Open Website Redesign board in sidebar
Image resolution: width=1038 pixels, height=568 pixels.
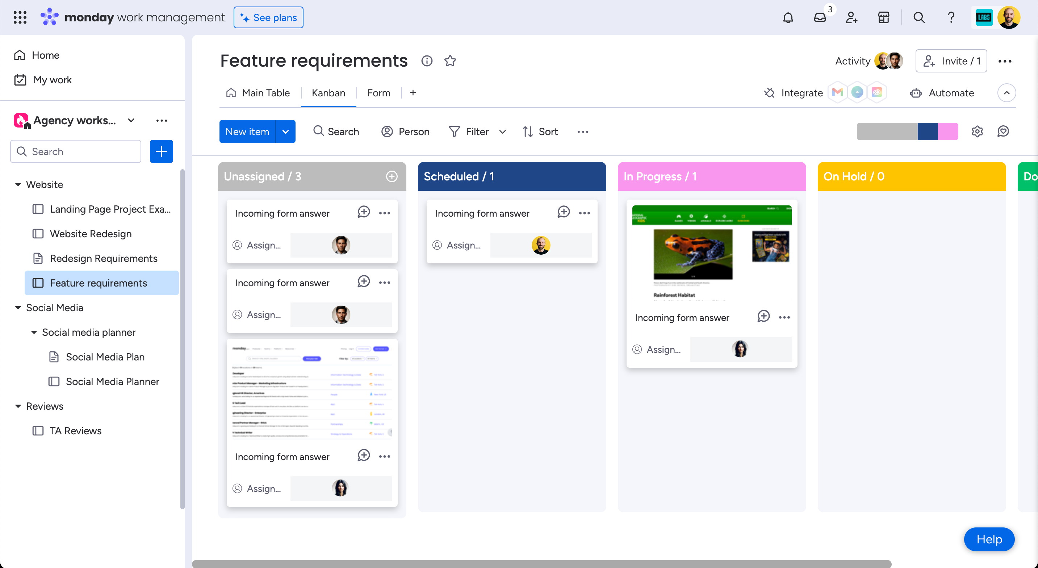[91, 234]
